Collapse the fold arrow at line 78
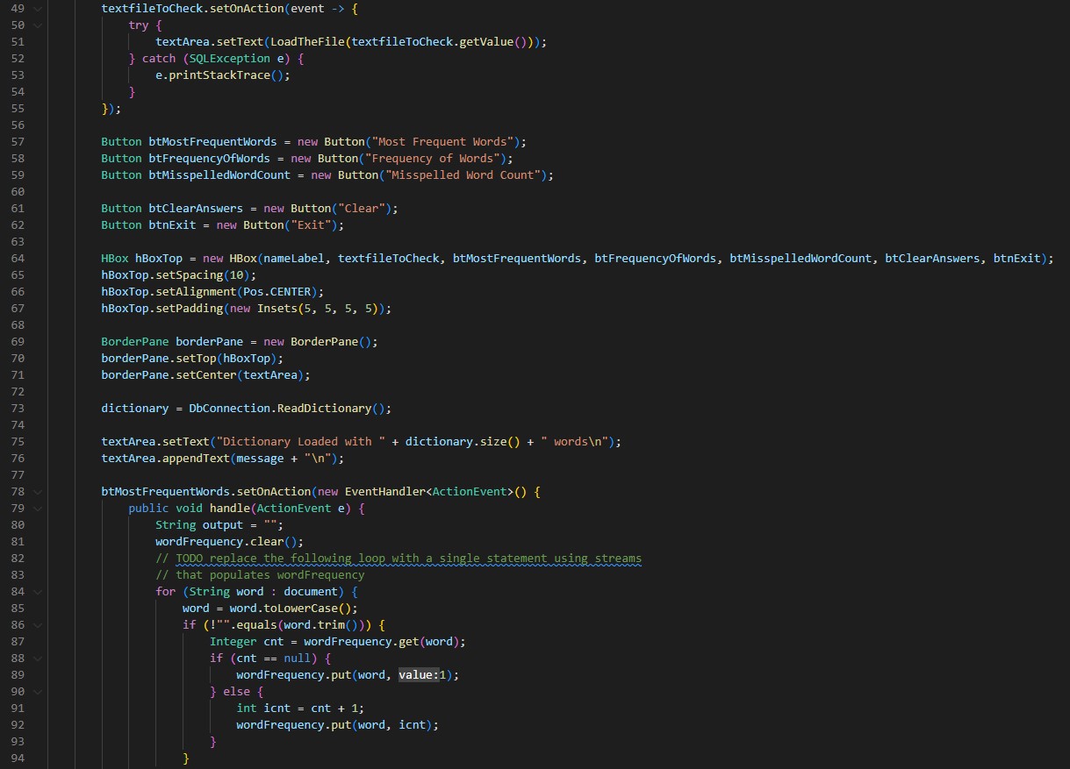This screenshot has width=1070, height=769. click(x=37, y=492)
